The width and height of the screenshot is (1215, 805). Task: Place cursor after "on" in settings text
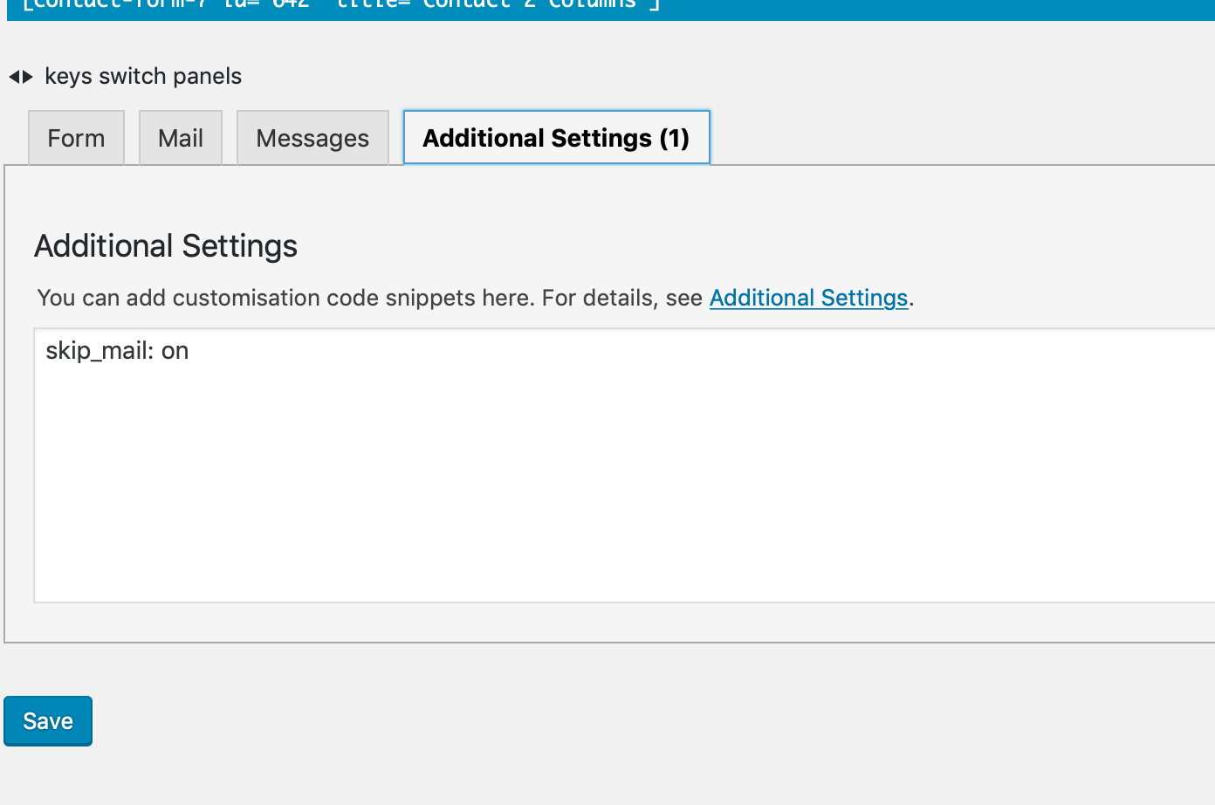click(x=189, y=351)
